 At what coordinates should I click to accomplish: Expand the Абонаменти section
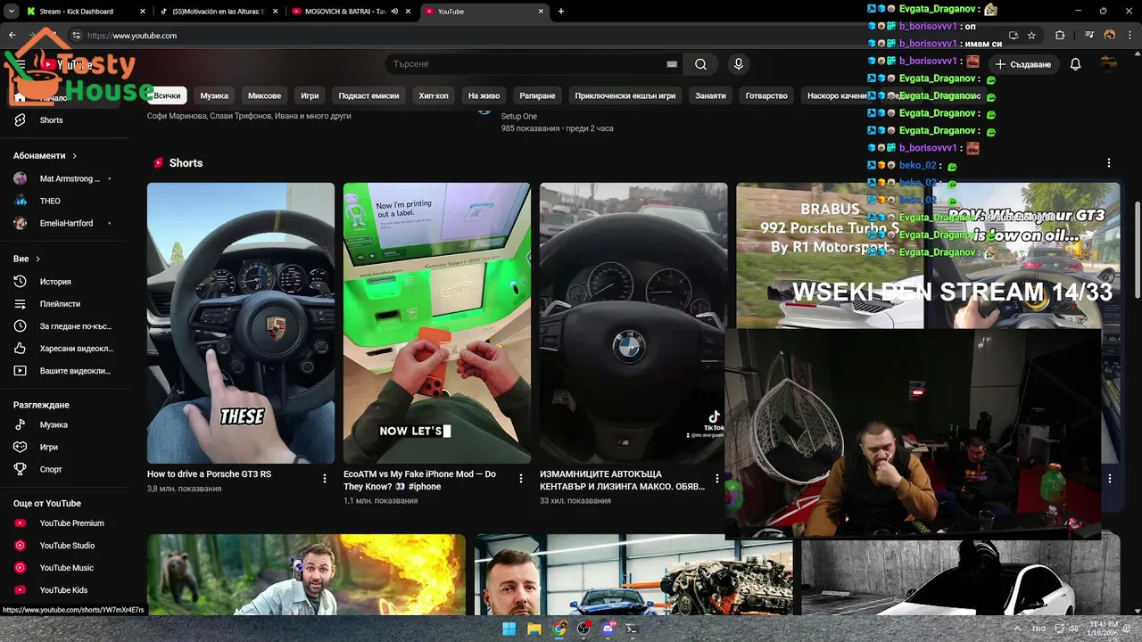46,156
